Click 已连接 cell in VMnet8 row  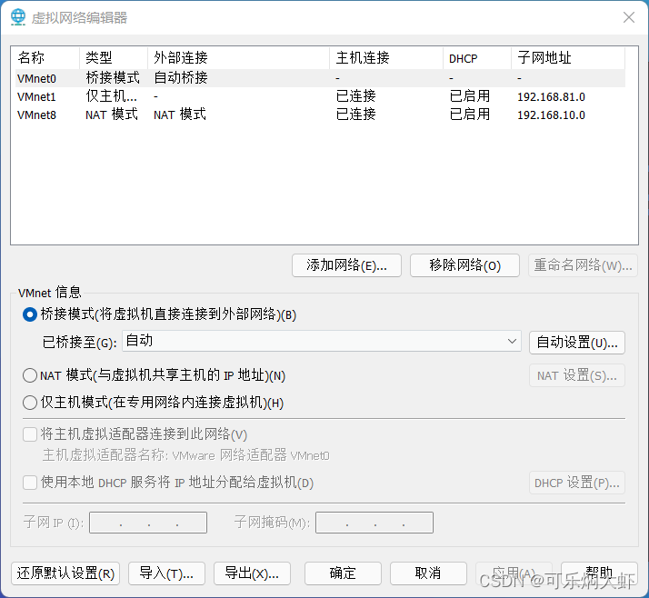click(x=355, y=115)
